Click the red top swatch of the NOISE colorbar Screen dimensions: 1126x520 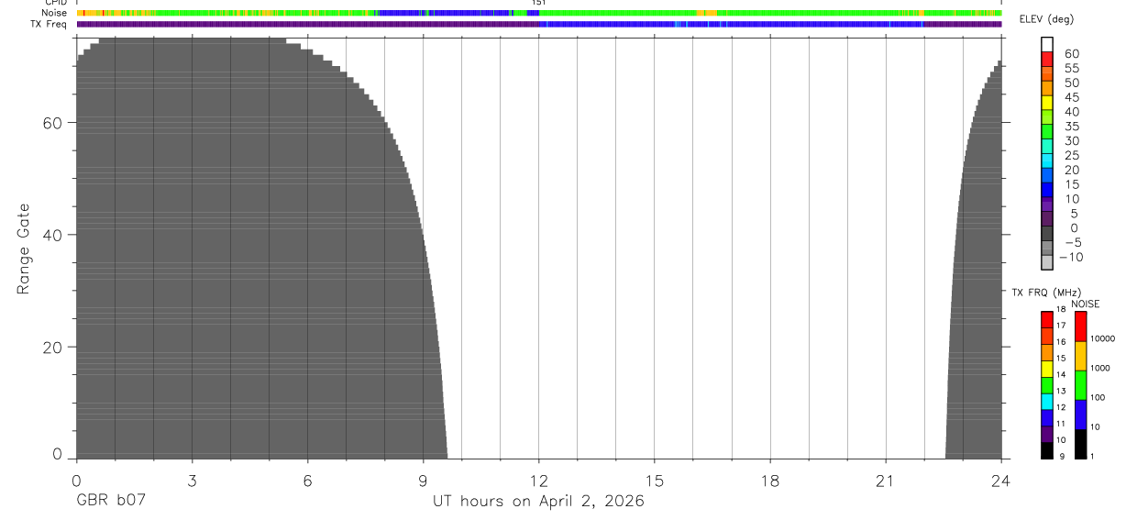1080,326
